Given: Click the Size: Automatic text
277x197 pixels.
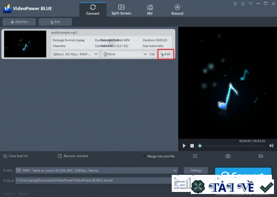Looking at the screenshot, I should pyautogui.click(x=153, y=46).
